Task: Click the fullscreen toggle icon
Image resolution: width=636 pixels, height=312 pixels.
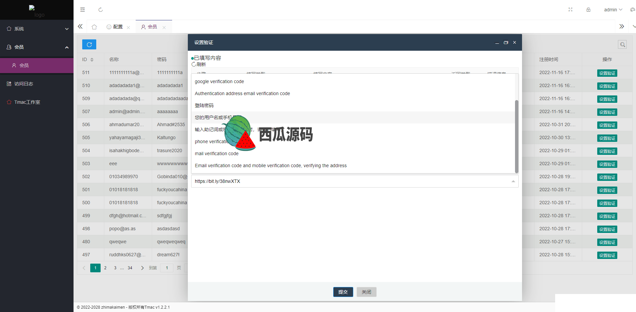Action: tap(570, 10)
